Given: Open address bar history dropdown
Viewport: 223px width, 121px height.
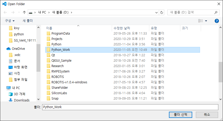Looking at the screenshot, I should 157,12.
